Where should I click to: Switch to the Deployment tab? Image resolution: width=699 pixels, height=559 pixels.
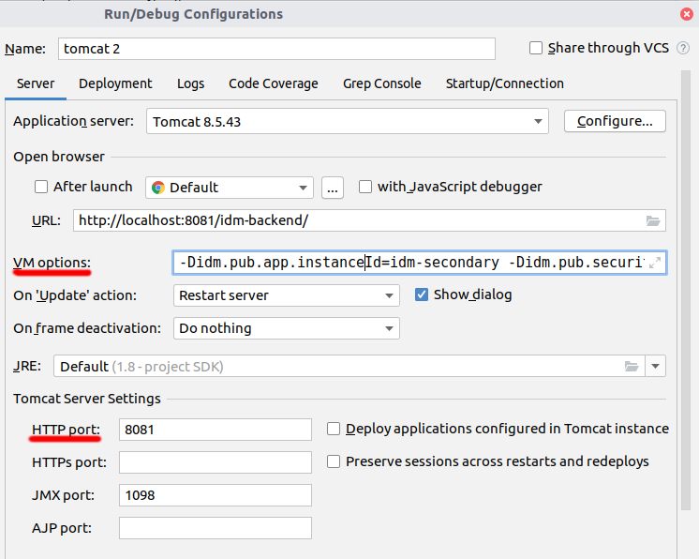click(x=115, y=83)
